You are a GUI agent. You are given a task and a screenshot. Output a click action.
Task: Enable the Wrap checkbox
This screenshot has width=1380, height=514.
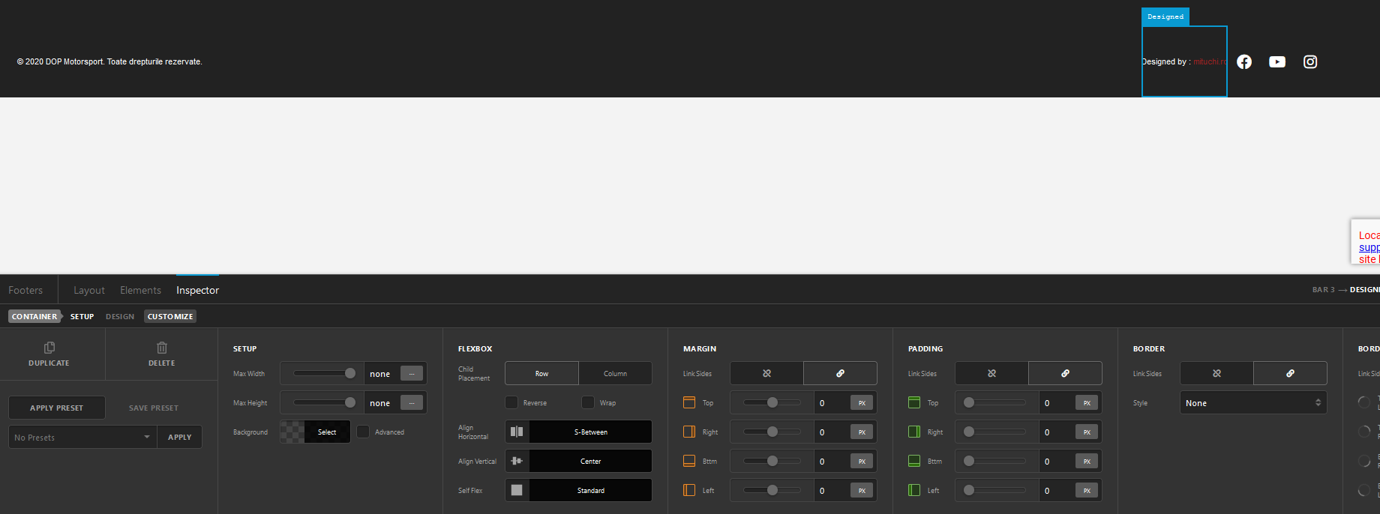[588, 402]
